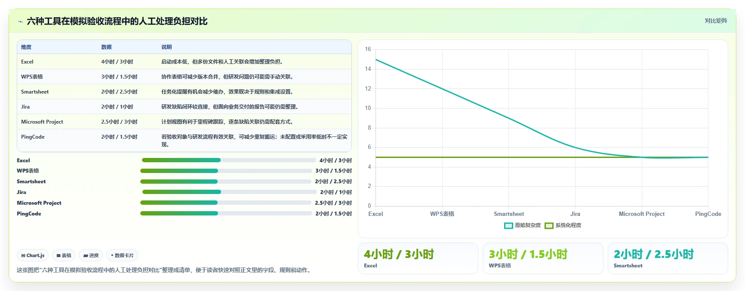Click the description starting 协作表格可减少版本合并
Screen dimensions: 745x291
(x=227, y=77)
